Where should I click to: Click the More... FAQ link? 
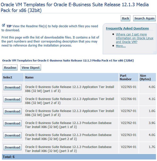121,46
